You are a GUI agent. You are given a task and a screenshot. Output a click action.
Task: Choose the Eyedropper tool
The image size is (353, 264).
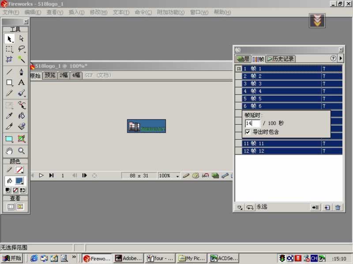coord(9,116)
